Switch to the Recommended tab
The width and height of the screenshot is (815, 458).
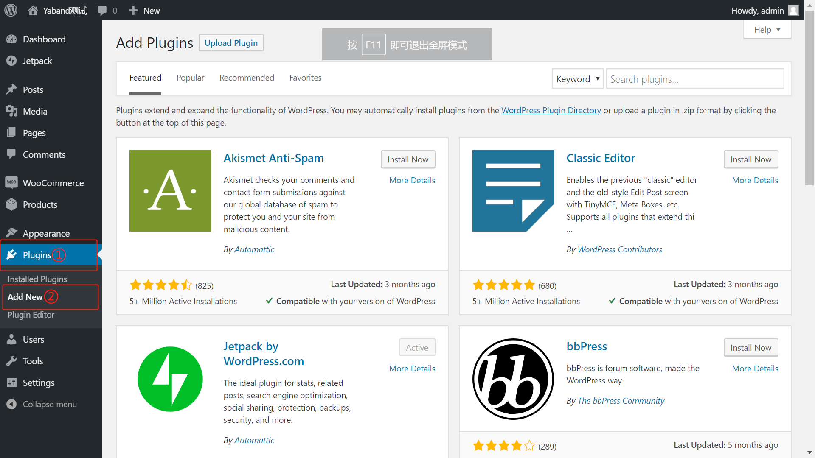tap(246, 78)
